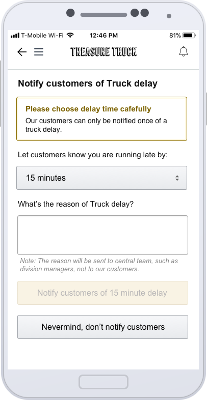207x400 pixels.
Task: Tap the Treasure Truck logo
Action: [103, 51]
